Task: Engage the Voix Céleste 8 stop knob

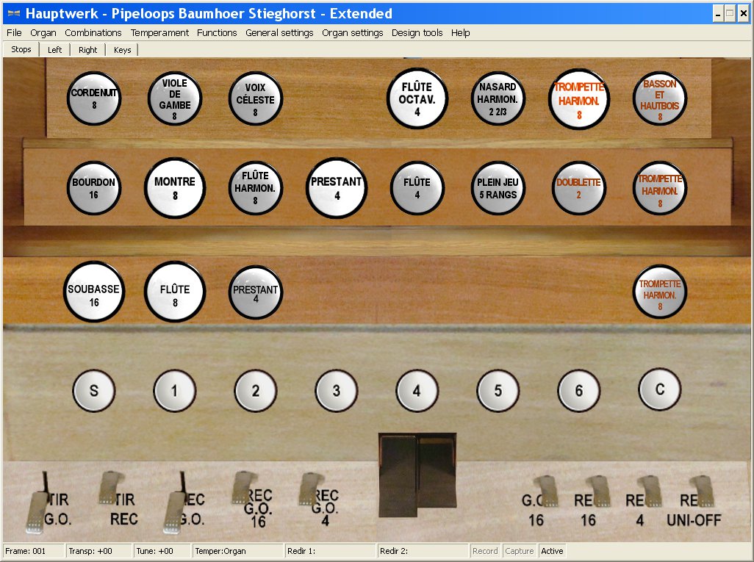Action: click(x=256, y=99)
